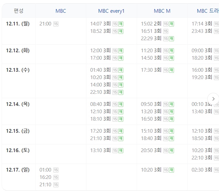
Task: Click the 재 rerun badge beside 16:50
Action: tap(172, 119)
